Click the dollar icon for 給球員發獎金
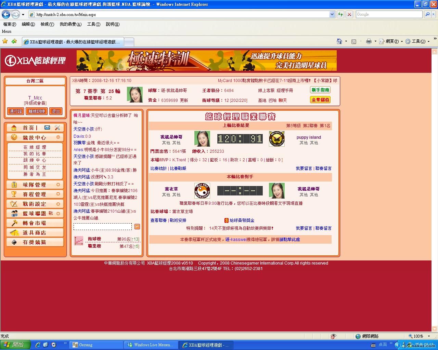 (x=226, y=220)
